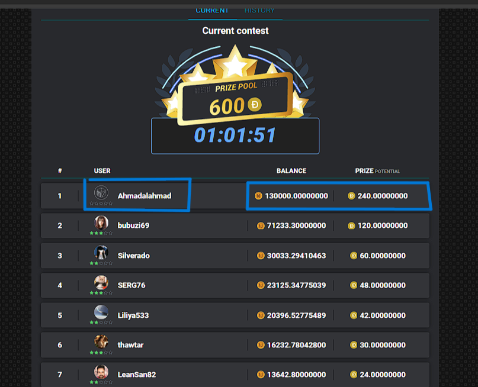
Task: Click the countdown timer 01:01:51
Action: point(235,136)
